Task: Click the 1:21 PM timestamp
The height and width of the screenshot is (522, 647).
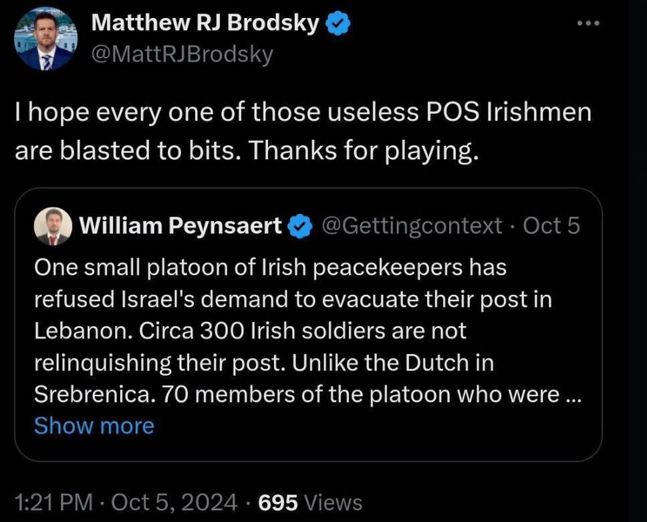Action: click(x=52, y=501)
